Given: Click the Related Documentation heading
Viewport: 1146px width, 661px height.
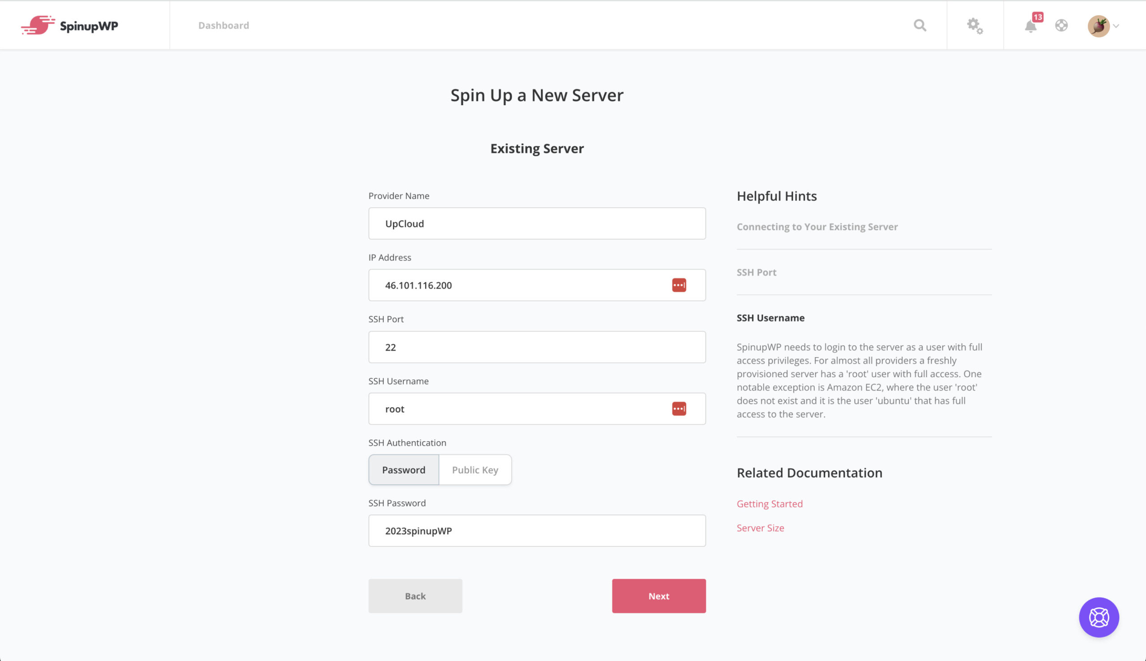Looking at the screenshot, I should 809,473.
